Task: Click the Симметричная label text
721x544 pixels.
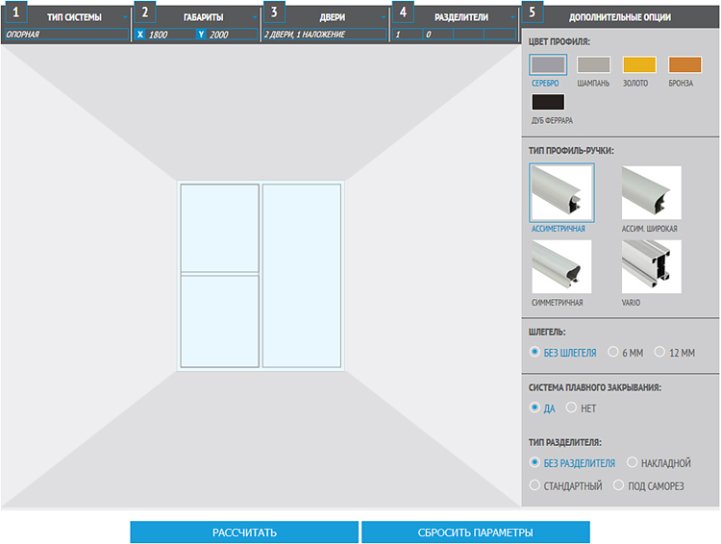Action: (558, 303)
